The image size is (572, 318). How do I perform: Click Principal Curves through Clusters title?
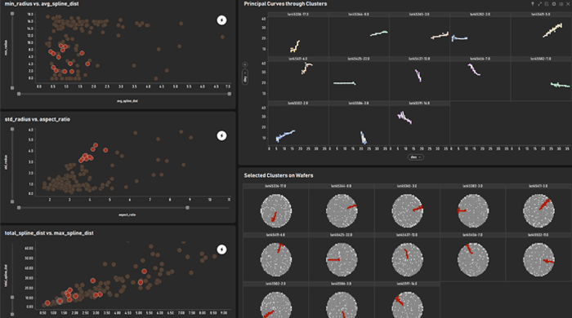point(285,3)
